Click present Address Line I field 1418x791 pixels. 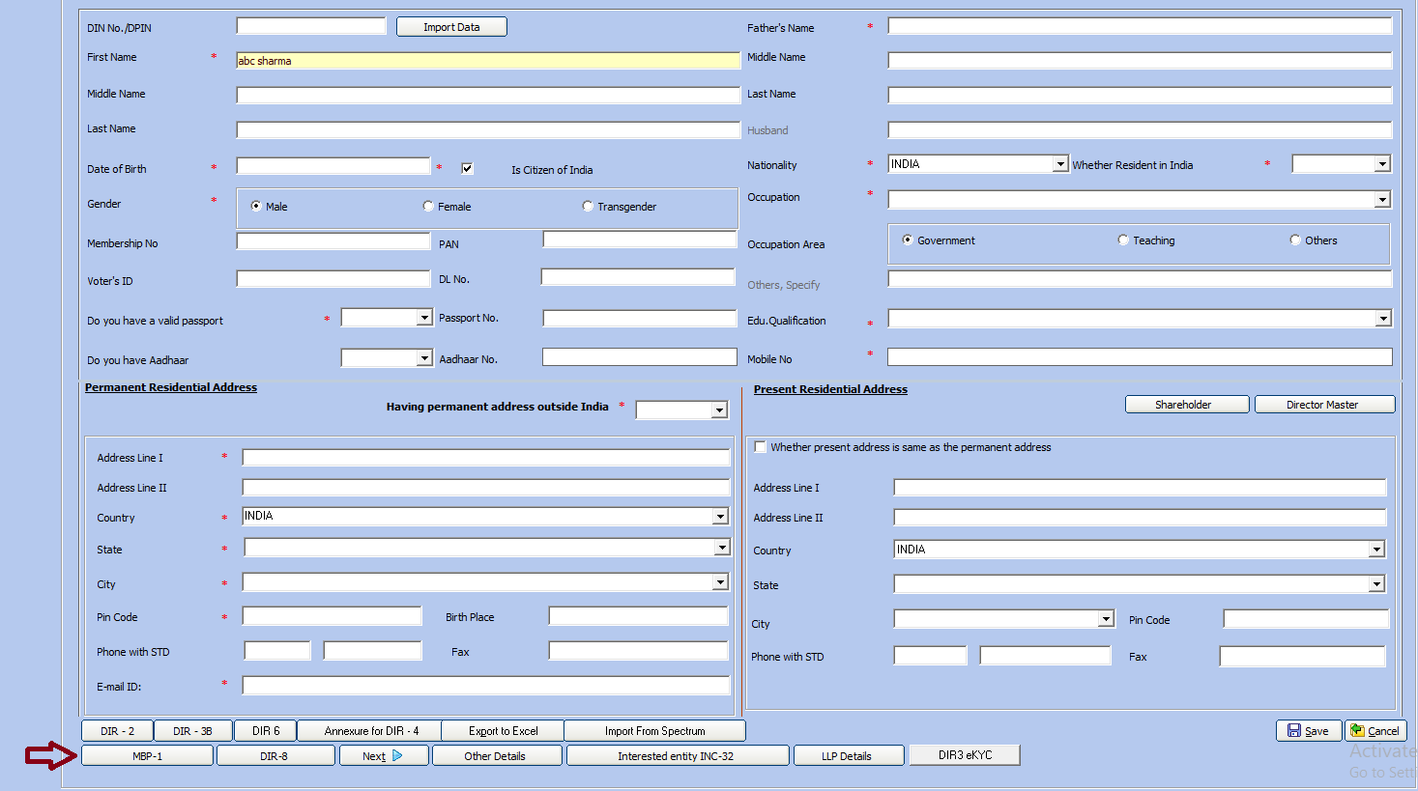click(1141, 487)
